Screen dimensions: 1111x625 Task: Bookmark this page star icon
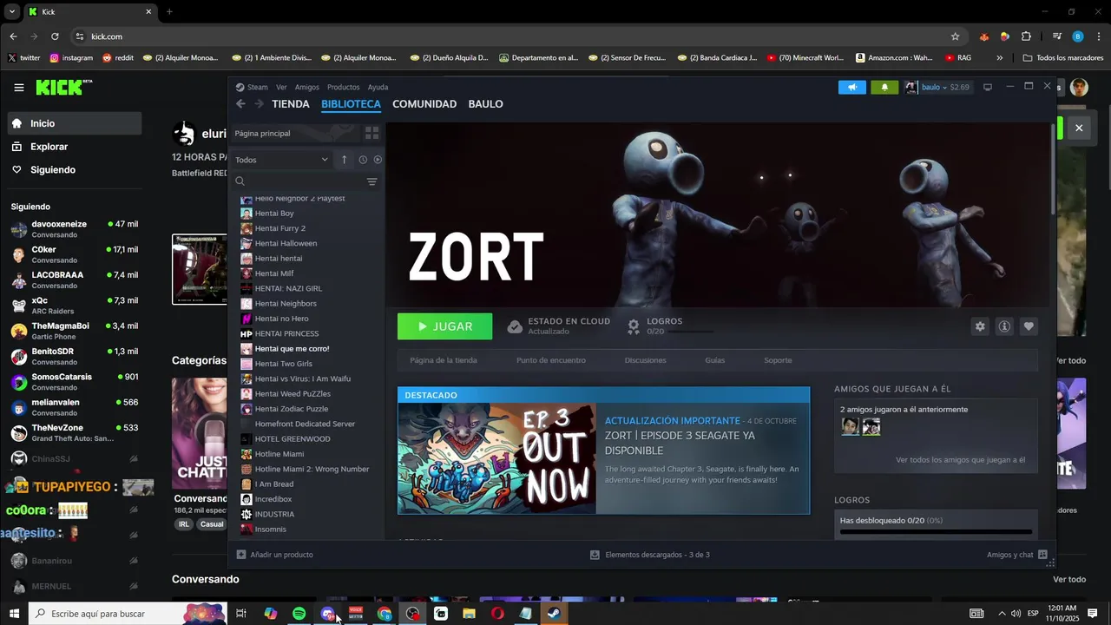point(956,36)
